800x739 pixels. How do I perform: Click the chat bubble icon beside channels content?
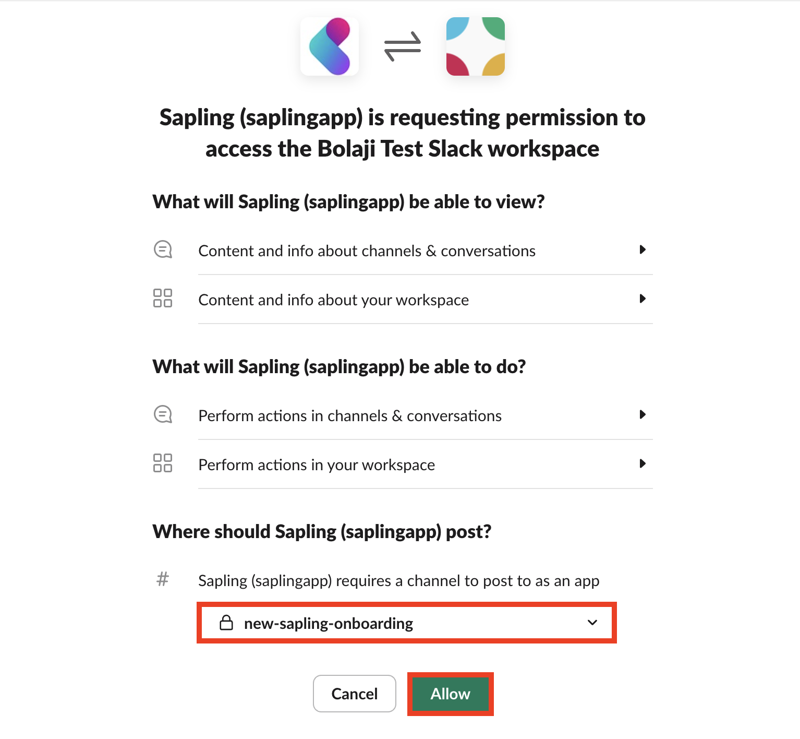[x=163, y=249]
